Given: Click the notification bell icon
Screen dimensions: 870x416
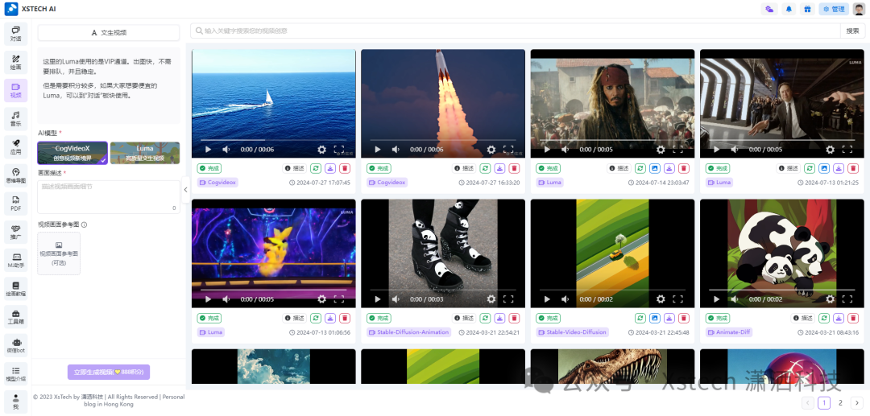Looking at the screenshot, I should (789, 9).
